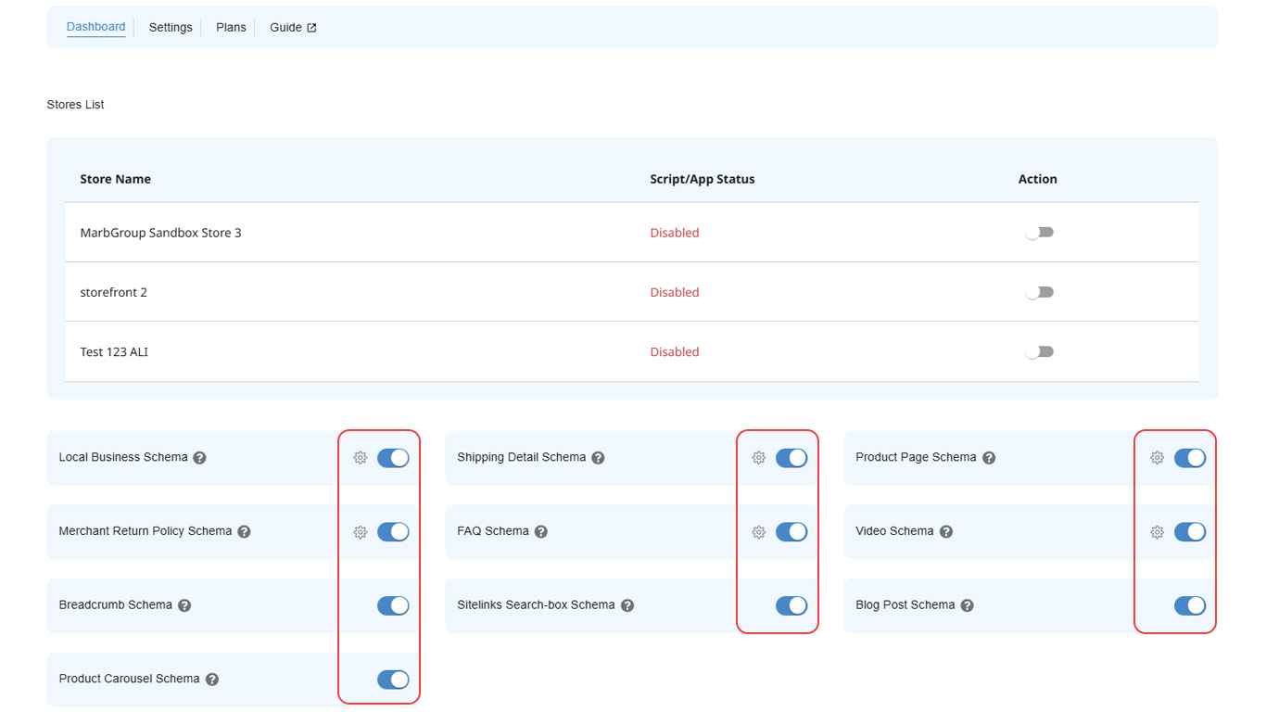The width and height of the screenshot is (1266, 712).
Task: Enable the storefront 2 action toggle
Action: coord(1039,292)
